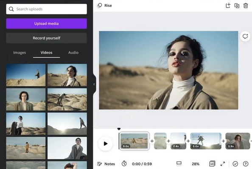The width and height of the screenshot is (252, 169).
Task: Open the Rise animation option
Action: coord(104,6)
